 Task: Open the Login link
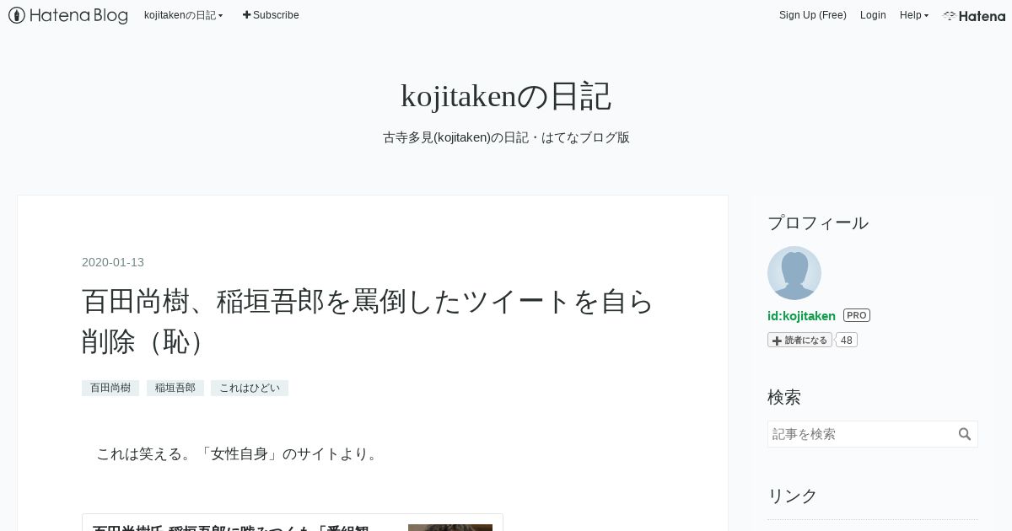point(873,15)
